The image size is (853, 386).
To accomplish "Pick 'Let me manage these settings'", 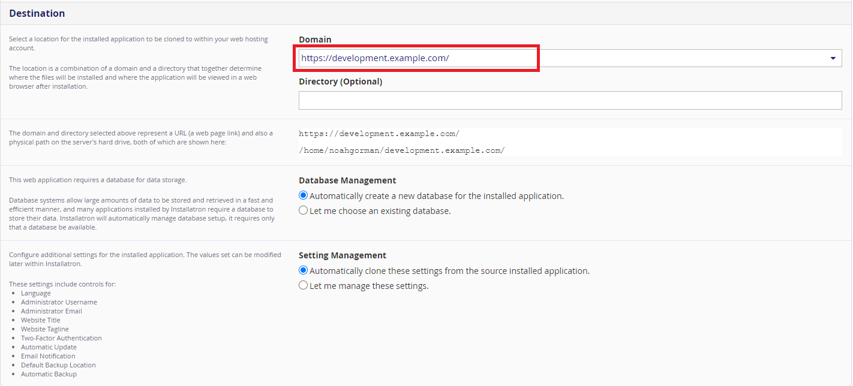I will (304, 285).
